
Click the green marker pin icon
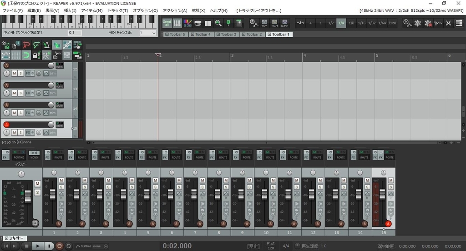pos(228,23)
